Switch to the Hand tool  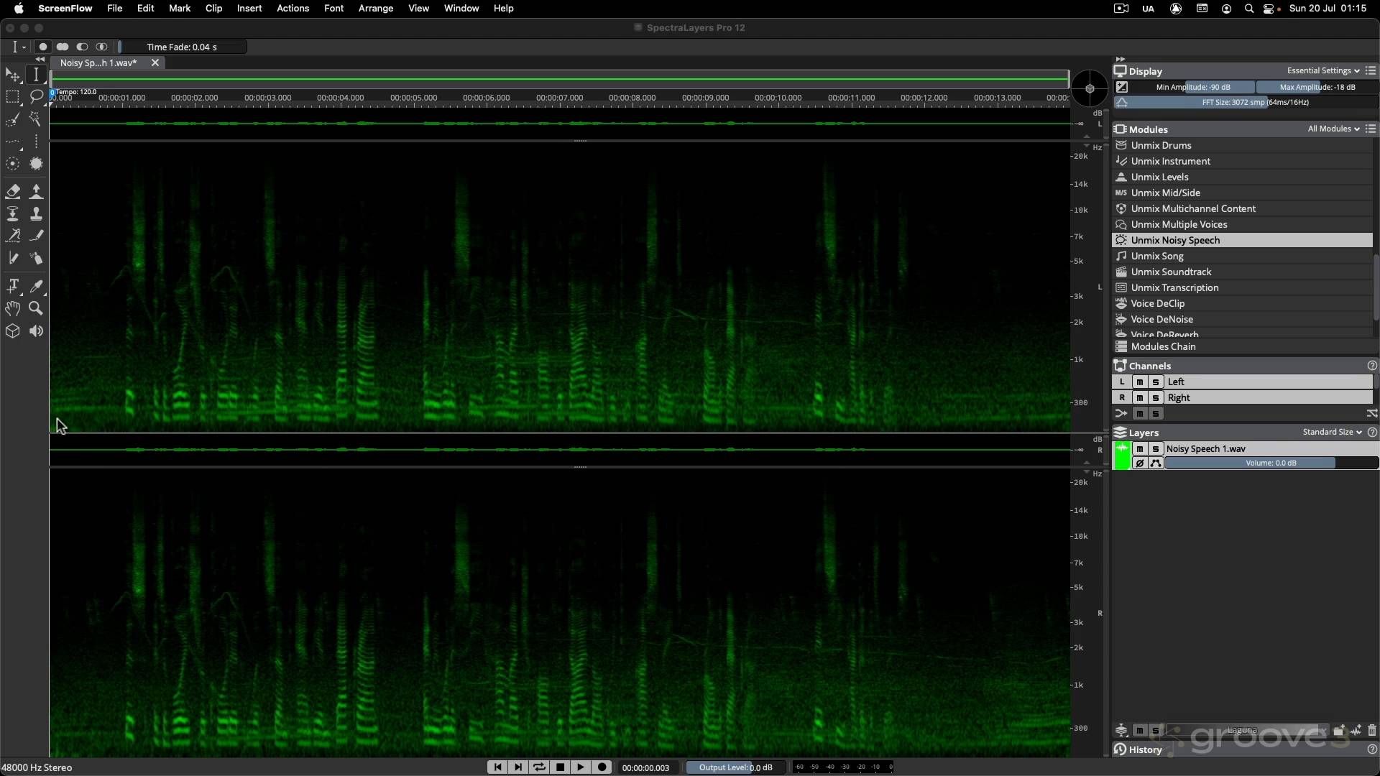coord(13,309)
